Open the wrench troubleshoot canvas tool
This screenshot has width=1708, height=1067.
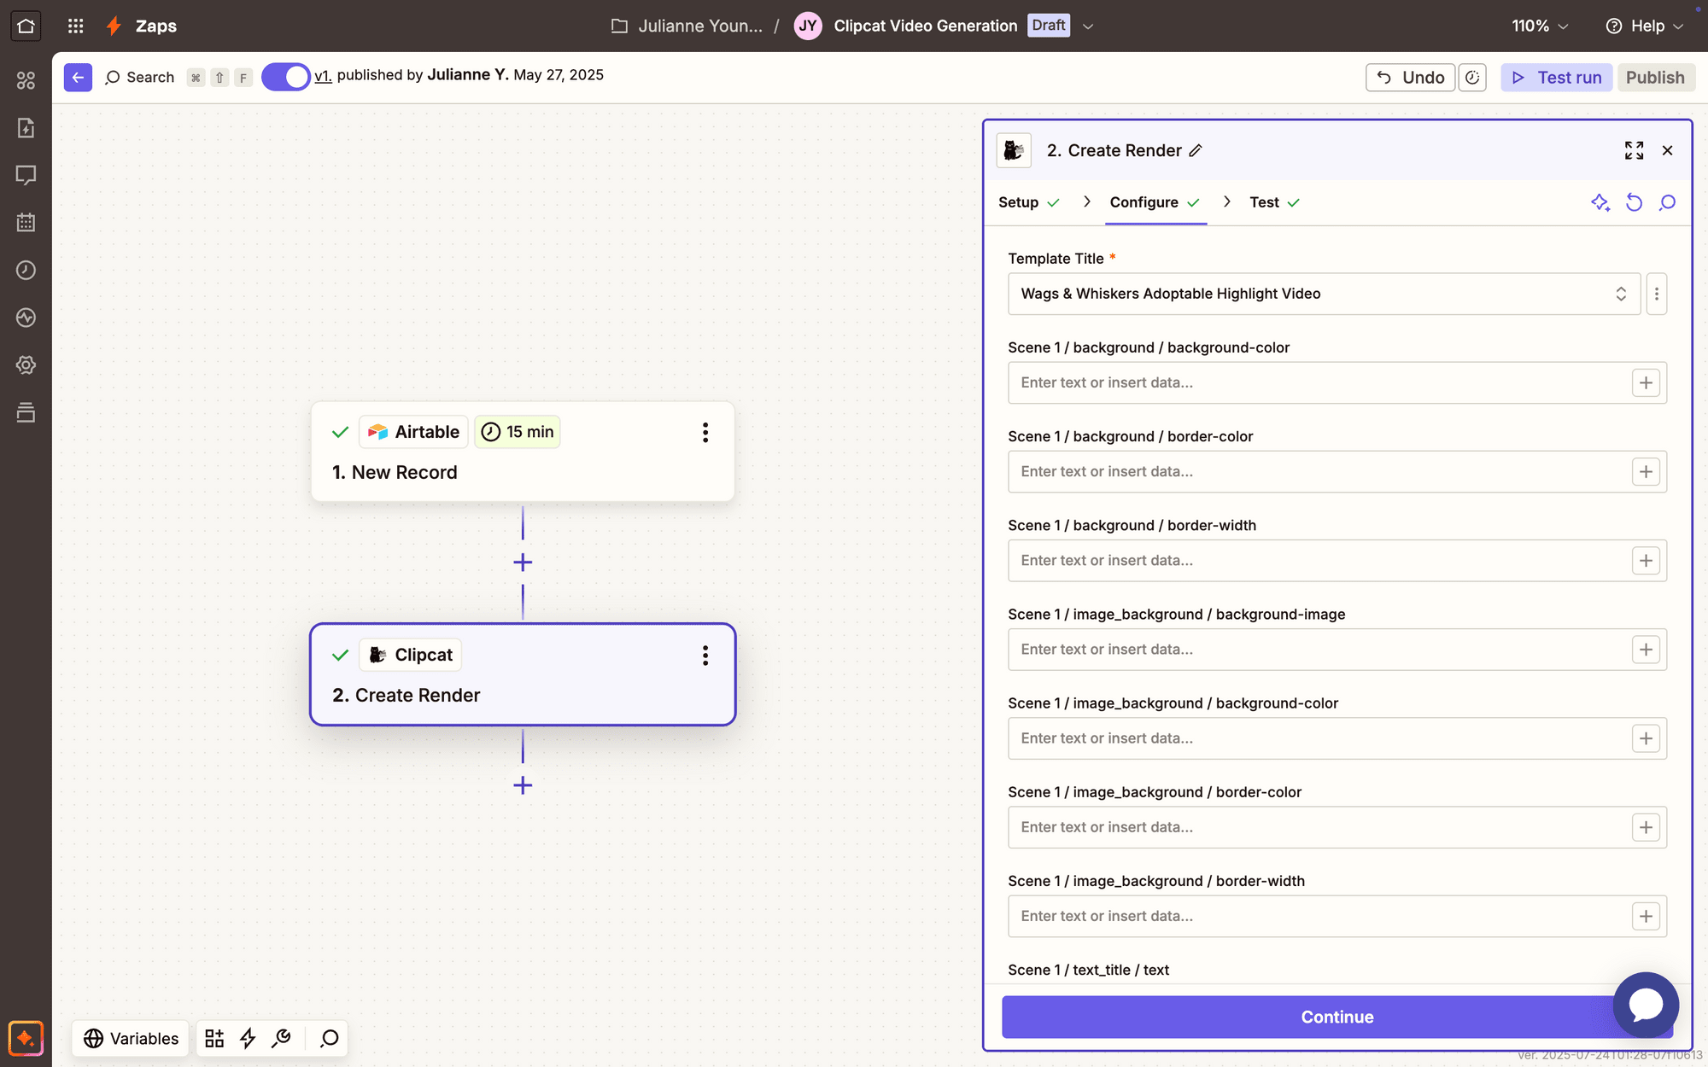coord(281,1038)
